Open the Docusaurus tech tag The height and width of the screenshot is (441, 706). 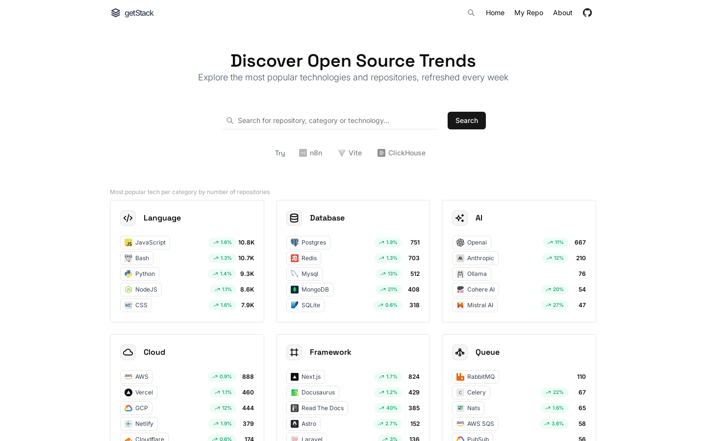point(313,392)
